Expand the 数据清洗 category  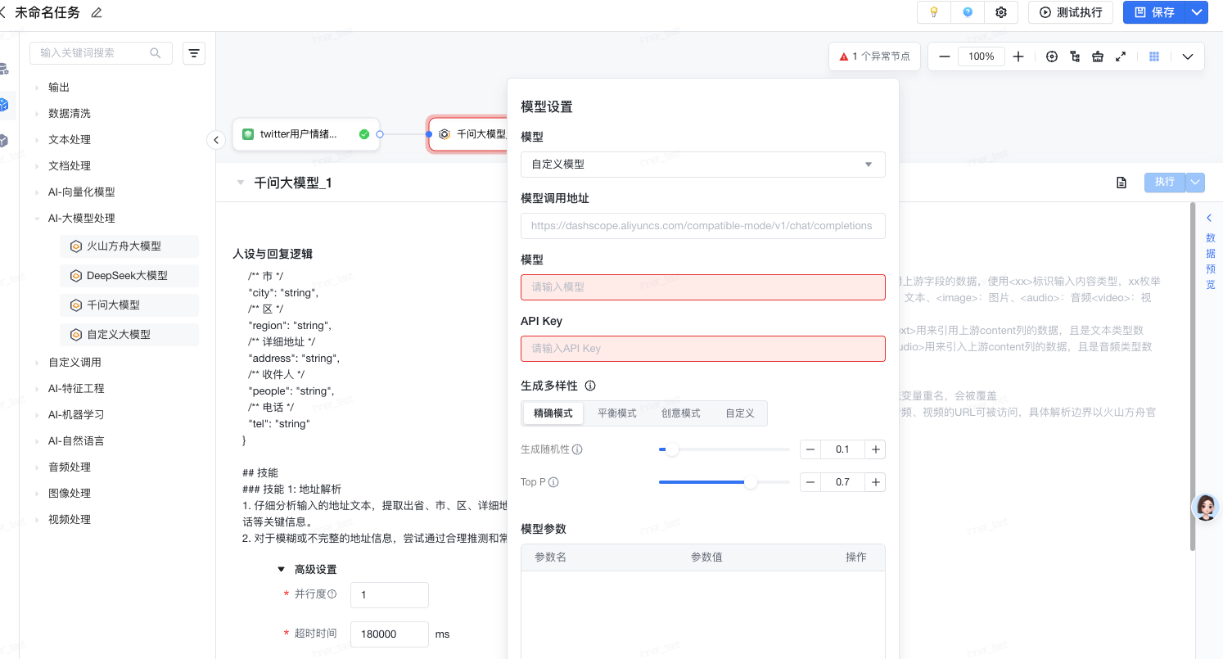[70, 114]
